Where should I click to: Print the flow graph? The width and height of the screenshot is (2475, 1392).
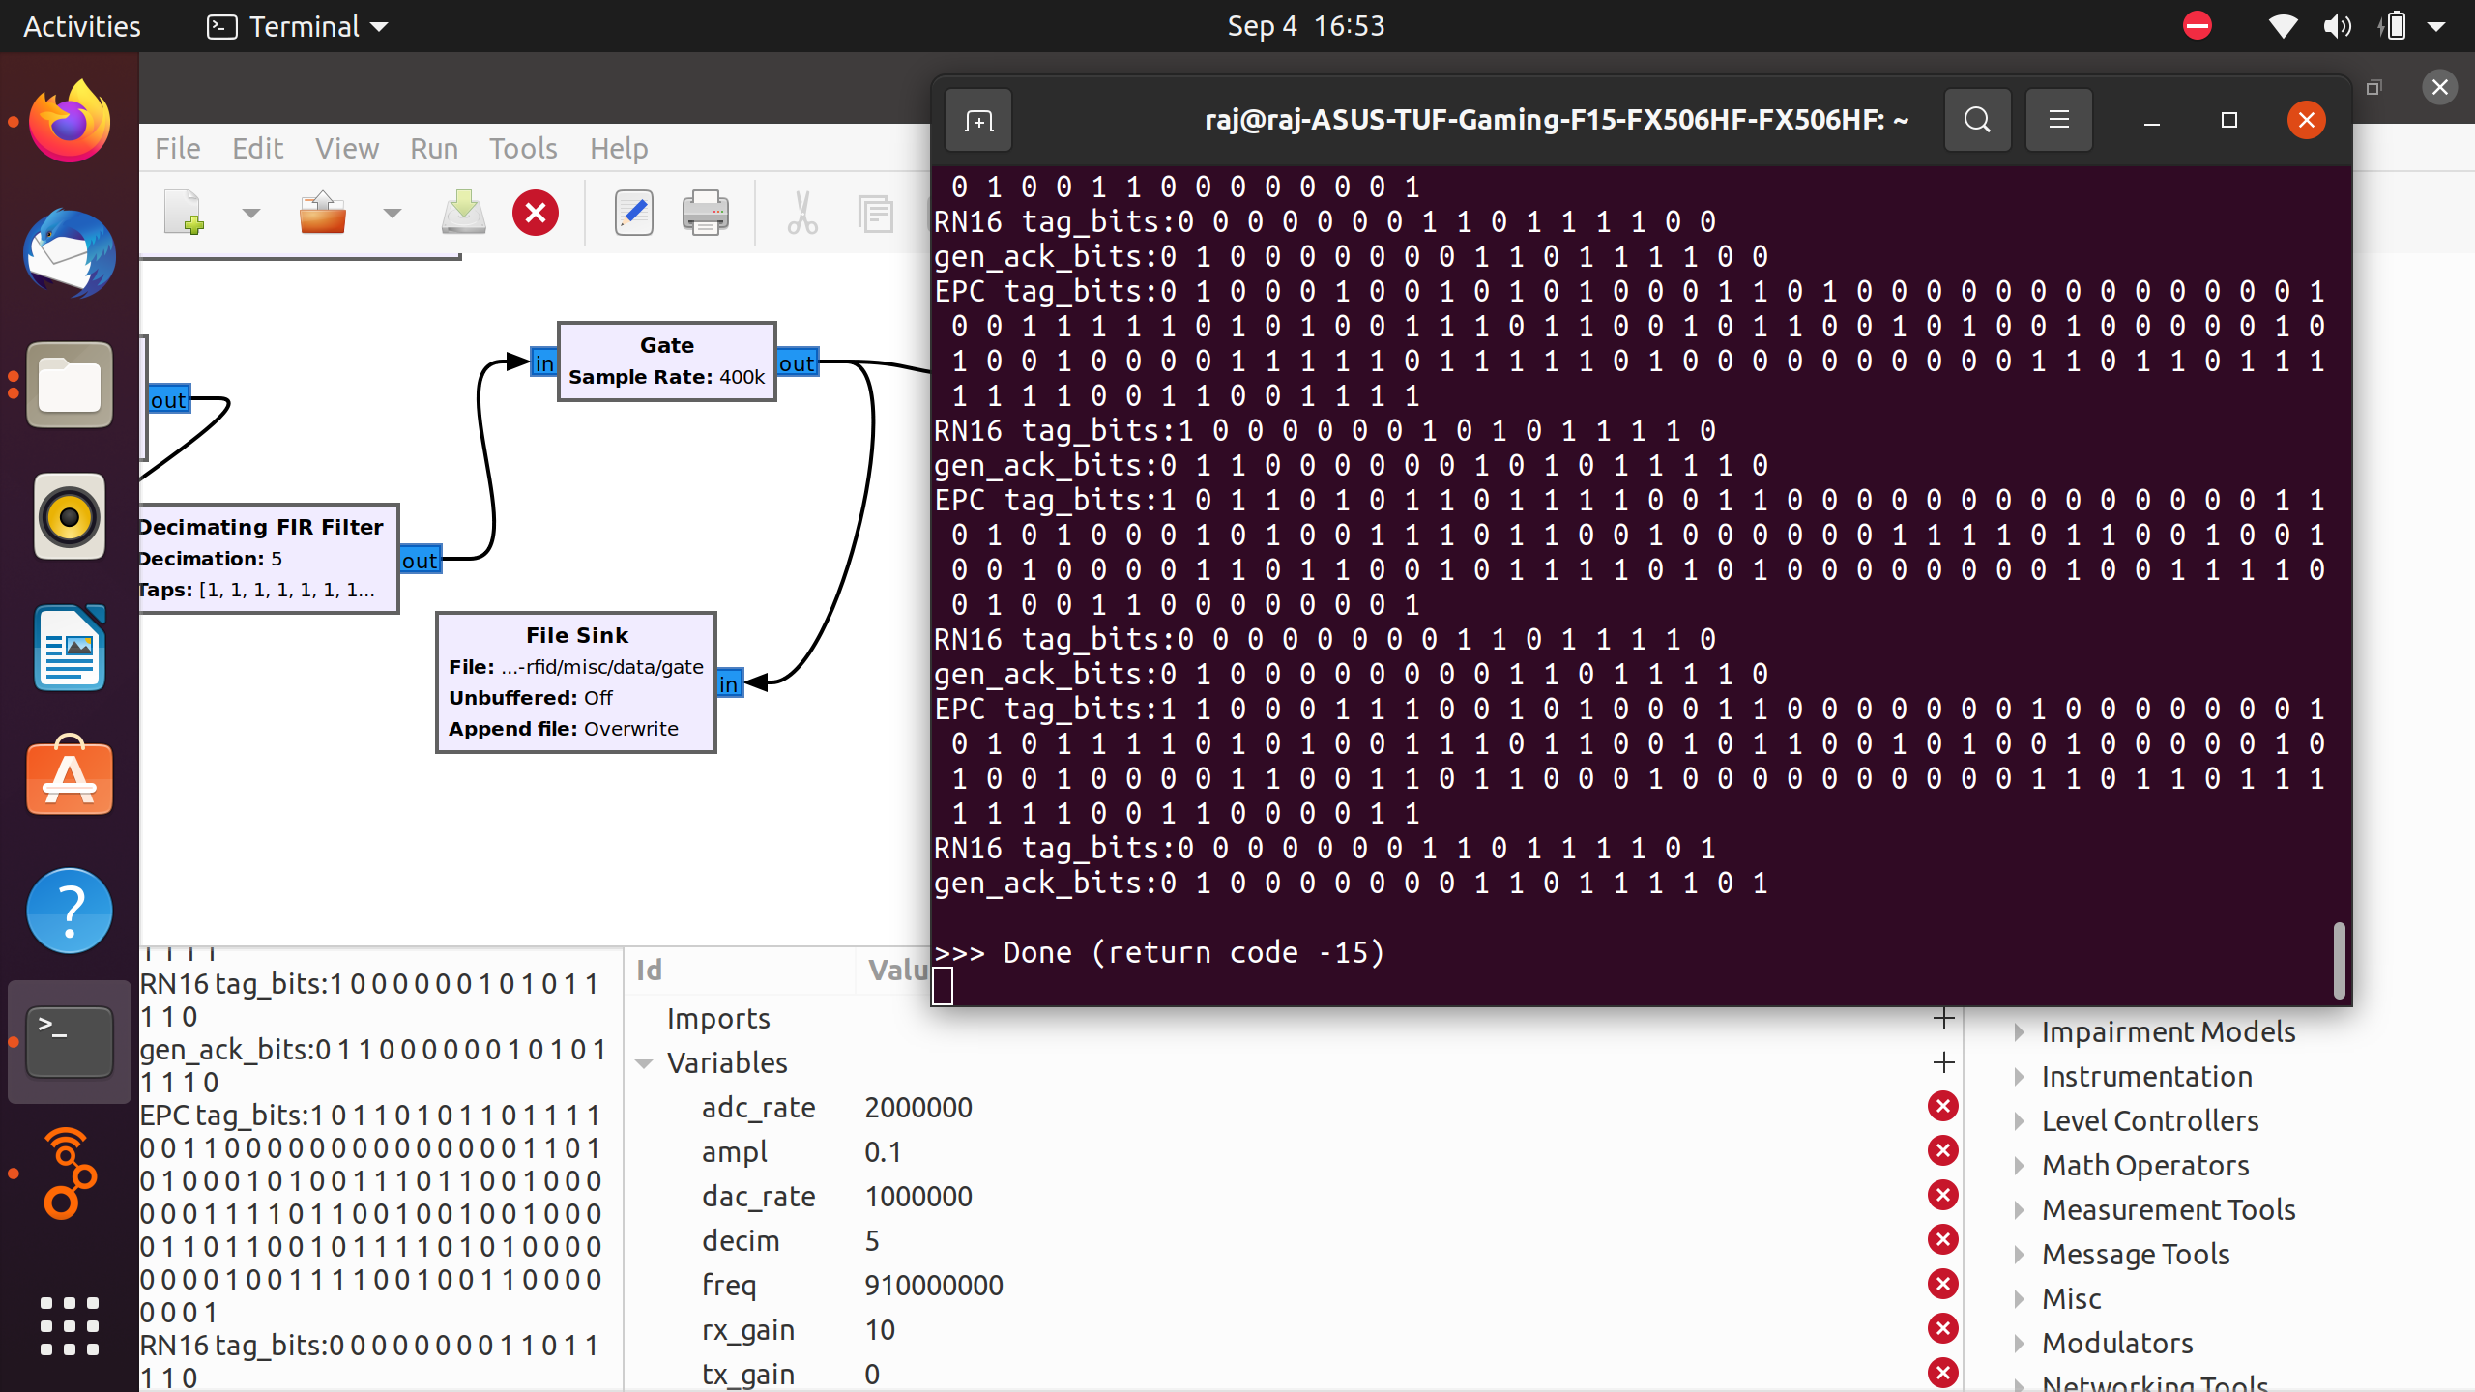pos(706,213)
